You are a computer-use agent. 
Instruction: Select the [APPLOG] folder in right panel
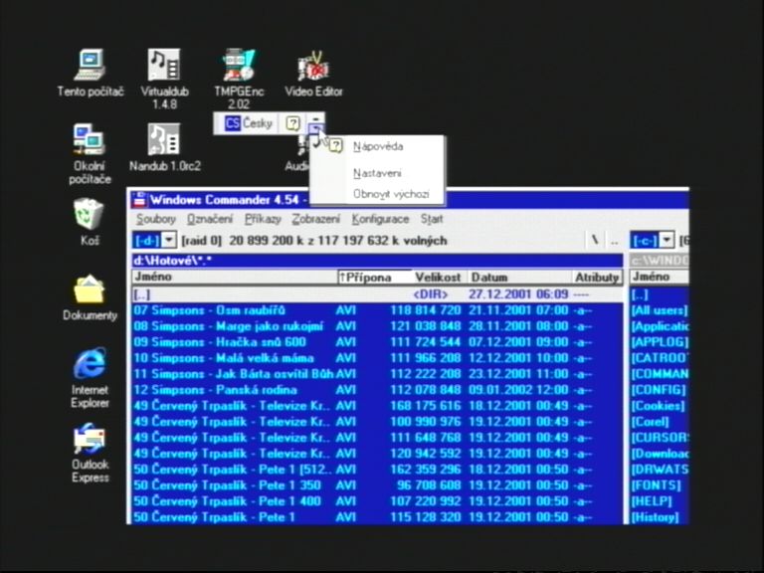pos(659,342)
